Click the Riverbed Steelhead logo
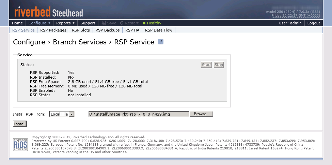The width and height of the screenshot is (332, 165). coord(48,12)
